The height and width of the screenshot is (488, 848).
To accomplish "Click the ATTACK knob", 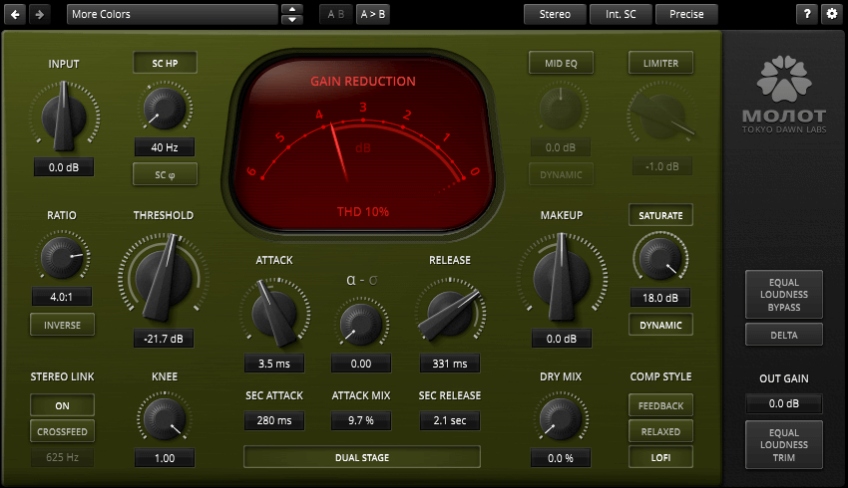I will [x=274, y=313].
